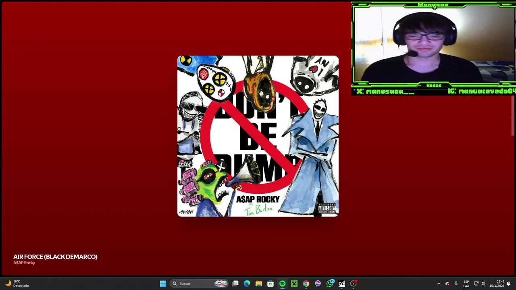516x290 pixels.
Task: Switch to Spotify in the taskbar
Action: [282, 284]
